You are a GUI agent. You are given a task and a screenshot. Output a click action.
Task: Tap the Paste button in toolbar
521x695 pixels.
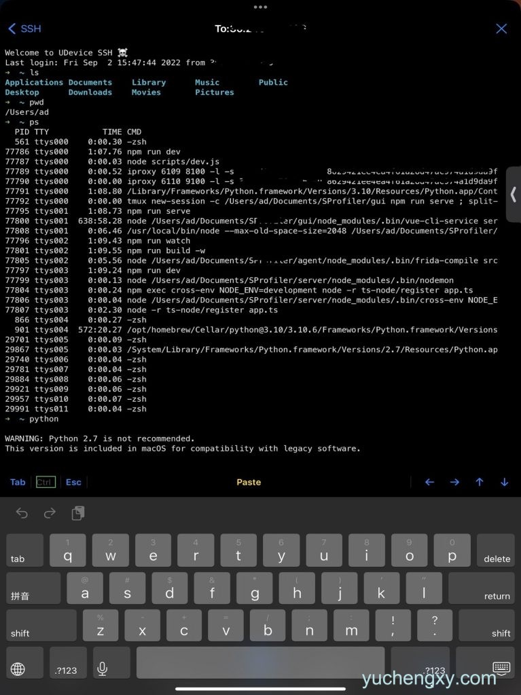tap(249, 482)
